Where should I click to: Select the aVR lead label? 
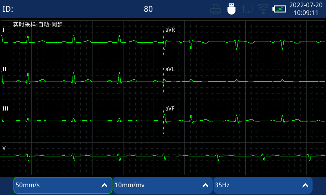(x=170, y=30)
